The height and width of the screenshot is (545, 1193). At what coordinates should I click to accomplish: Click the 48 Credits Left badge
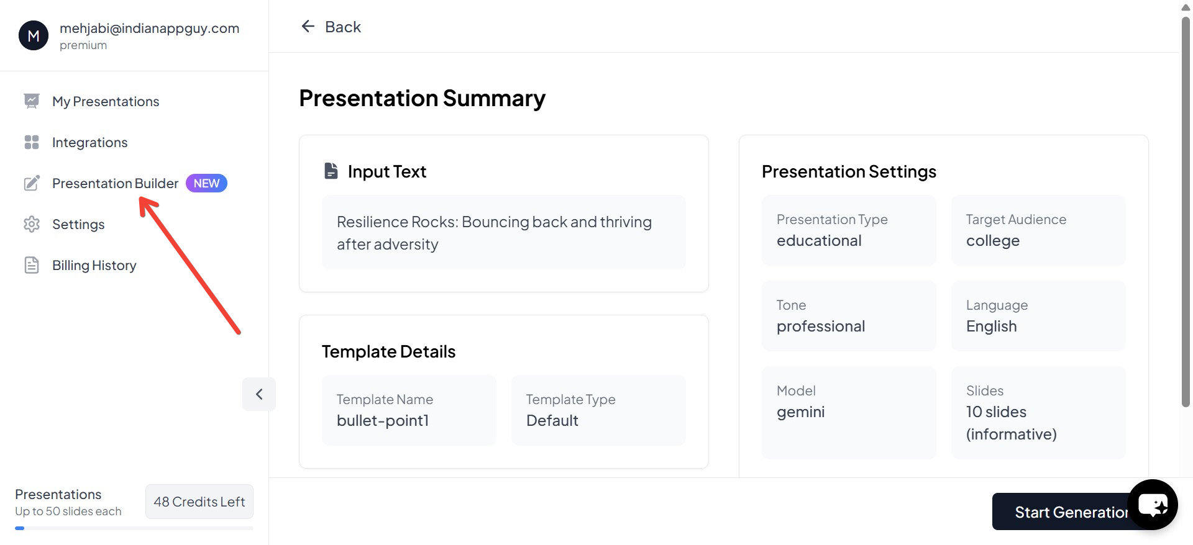pos(199,502)
